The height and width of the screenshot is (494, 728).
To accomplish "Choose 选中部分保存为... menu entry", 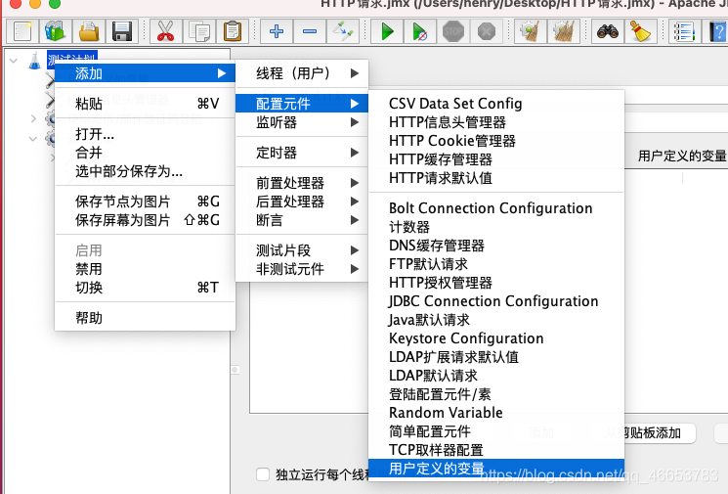I will coord(145,171).
